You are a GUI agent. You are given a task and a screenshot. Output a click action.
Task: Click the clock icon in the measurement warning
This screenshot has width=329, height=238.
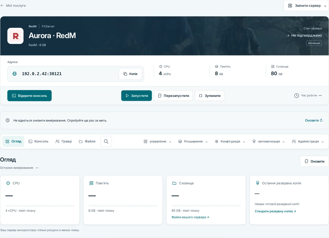coord(8,120)
